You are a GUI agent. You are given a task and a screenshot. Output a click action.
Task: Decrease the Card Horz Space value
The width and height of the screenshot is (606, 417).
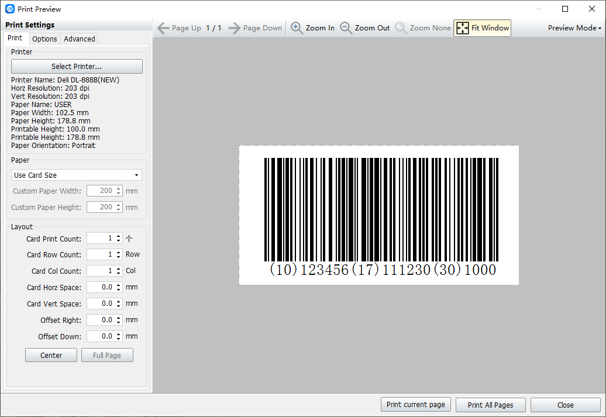pos(119,290)
